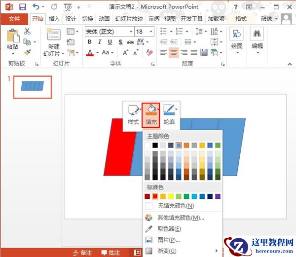Viewport: 296px width, 257px height.
Task: Switch to the Animations tab
Action: (x=104, y=19)
